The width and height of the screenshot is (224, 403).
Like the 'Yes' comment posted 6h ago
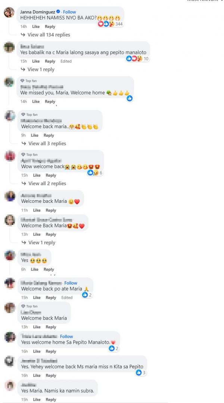coord(35,269)
